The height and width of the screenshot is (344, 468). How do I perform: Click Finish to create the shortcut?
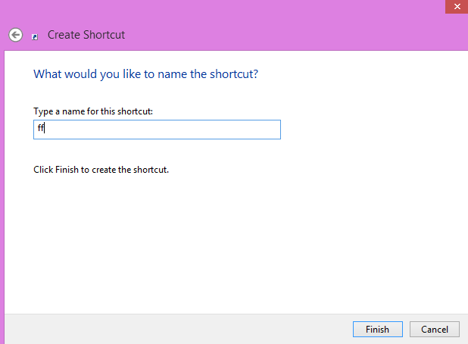pos(378,329)
